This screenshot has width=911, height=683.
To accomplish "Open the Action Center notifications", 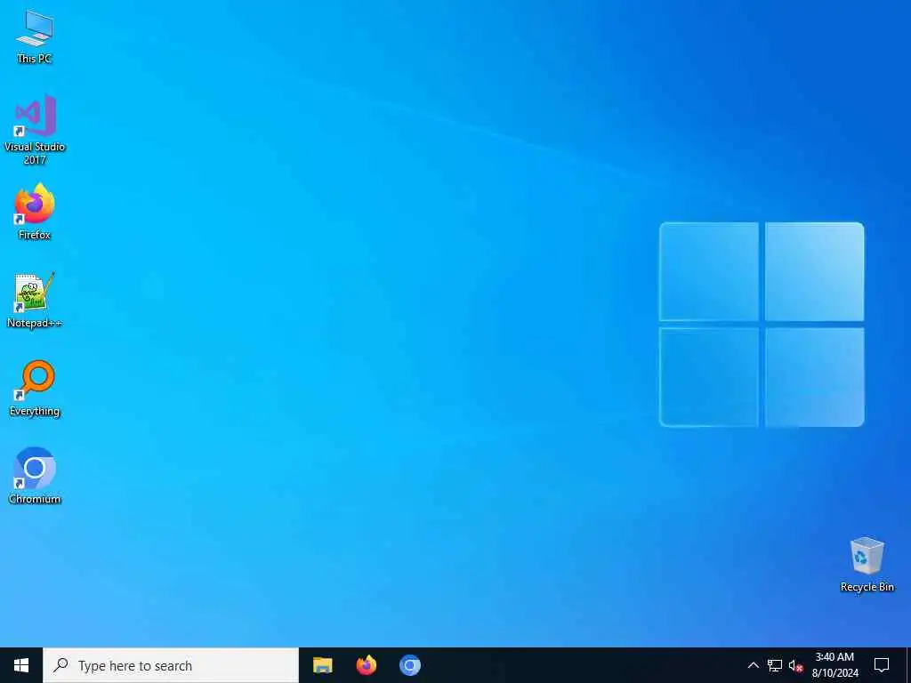I will 882,665.
